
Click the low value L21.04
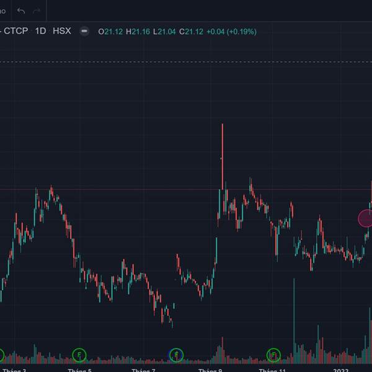click(164, 32)
